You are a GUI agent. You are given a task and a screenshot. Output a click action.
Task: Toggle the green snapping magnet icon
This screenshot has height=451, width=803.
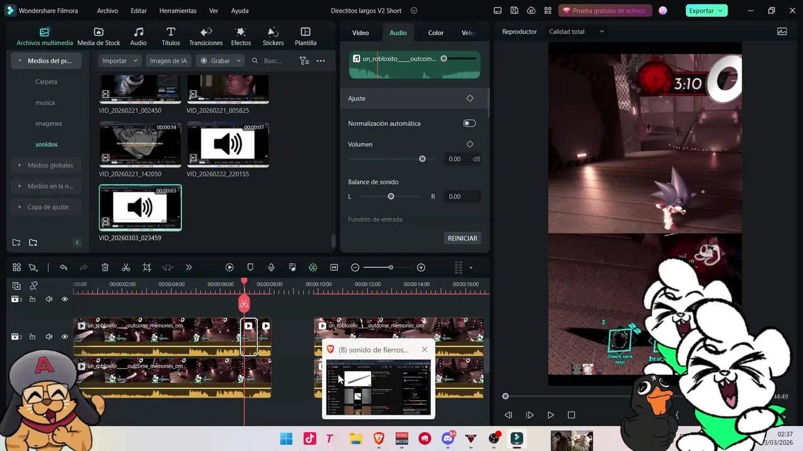313,267
